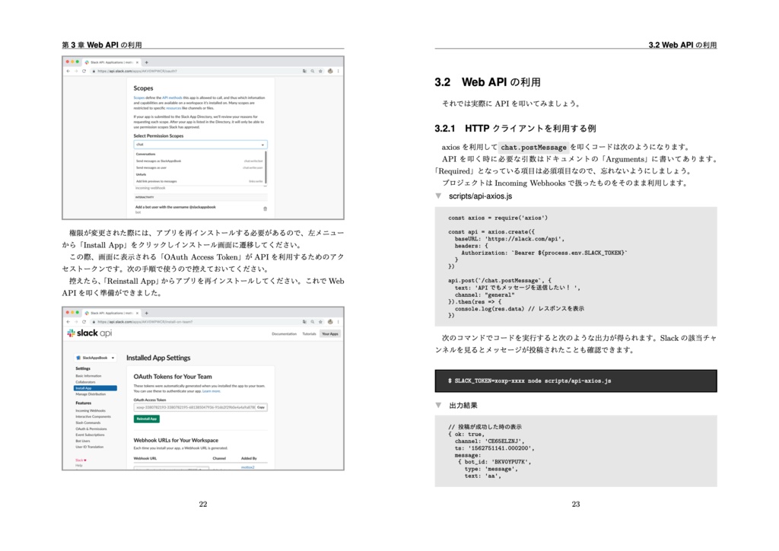Open the Learn more link about tokens
779x551 pixels.
[211, 391]
